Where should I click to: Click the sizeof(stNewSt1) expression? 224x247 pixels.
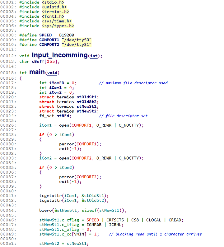coord(103,211)
